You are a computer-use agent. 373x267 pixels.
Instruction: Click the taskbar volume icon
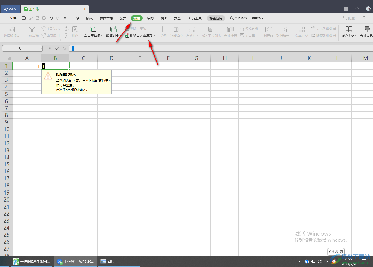pos(320,262)
